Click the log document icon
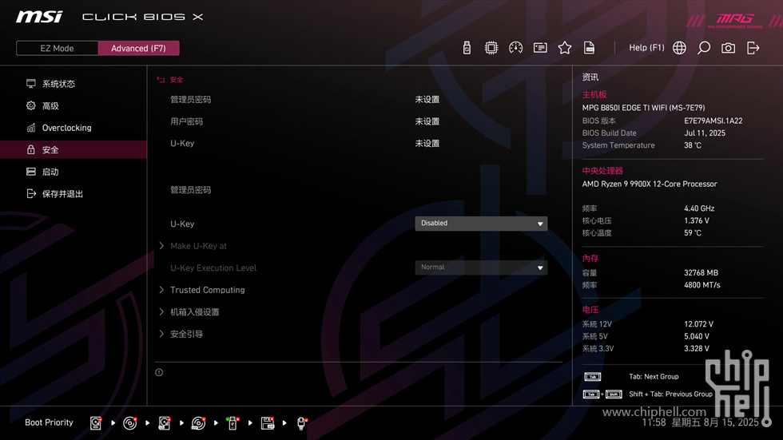Image resolution: width=783 pixels, height=440 pixels. tap(589, 48)
